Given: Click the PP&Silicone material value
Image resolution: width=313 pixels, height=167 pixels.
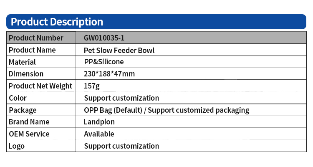Looking at the screenshot, I should pyautogui.click(x=104, y=62).
